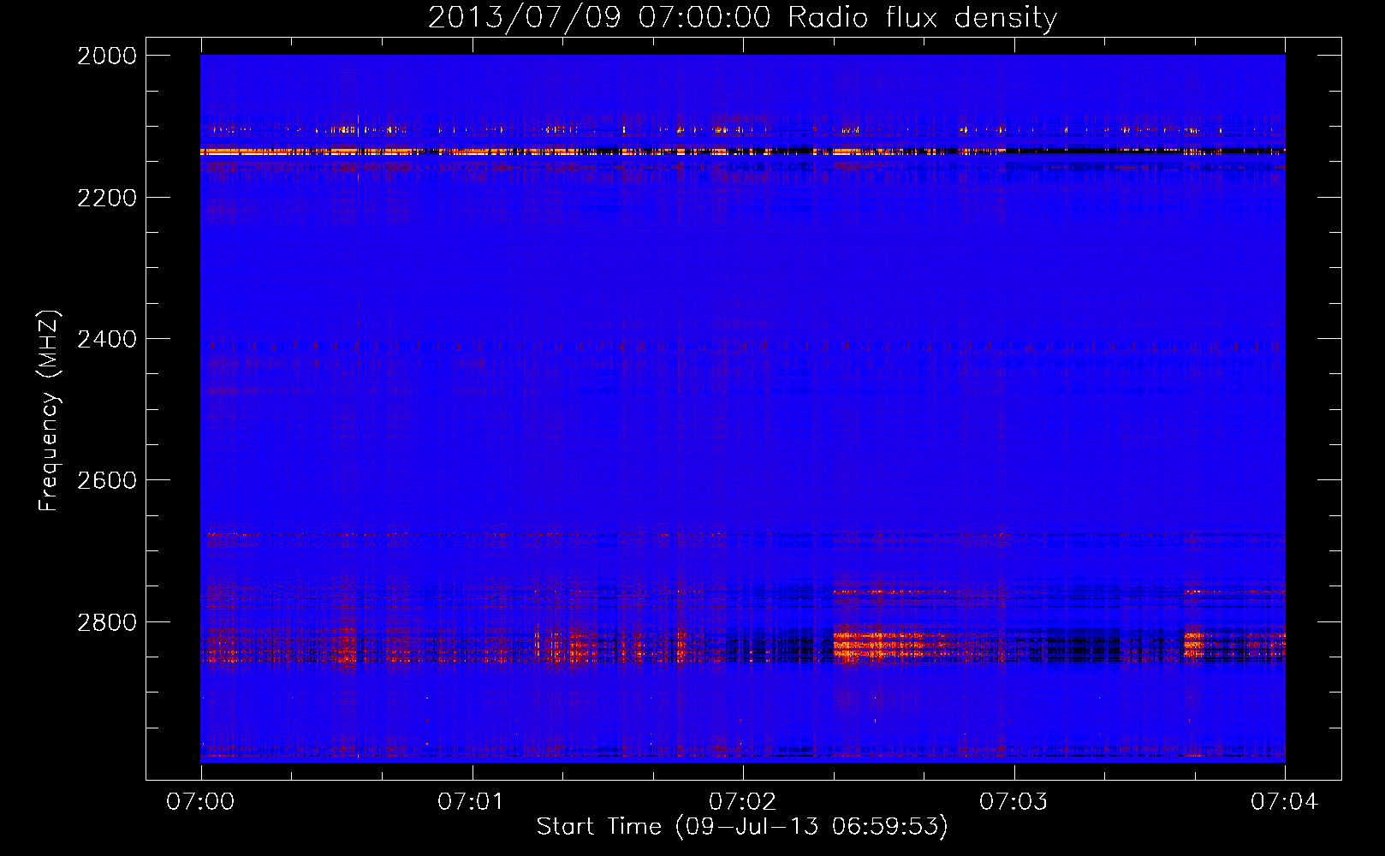Click the 2000 frequency tick label
Viewport: 1385px width, 856px height.
(107, 56)
